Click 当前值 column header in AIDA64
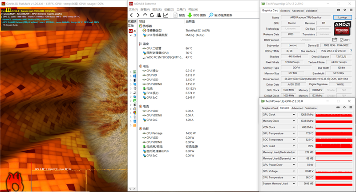The image size is (356, 192). pyautogui.click(x=190, y=21)
